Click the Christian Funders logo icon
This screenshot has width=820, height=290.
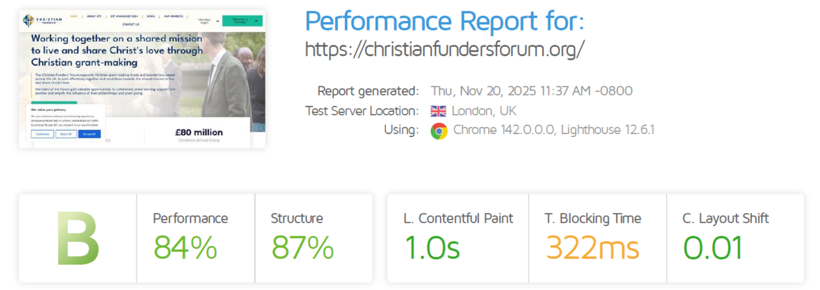tap(28, 21)
